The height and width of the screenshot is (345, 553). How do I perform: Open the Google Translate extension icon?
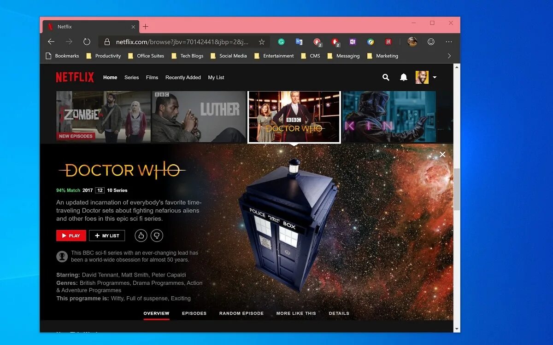click(x=299, y=42)
